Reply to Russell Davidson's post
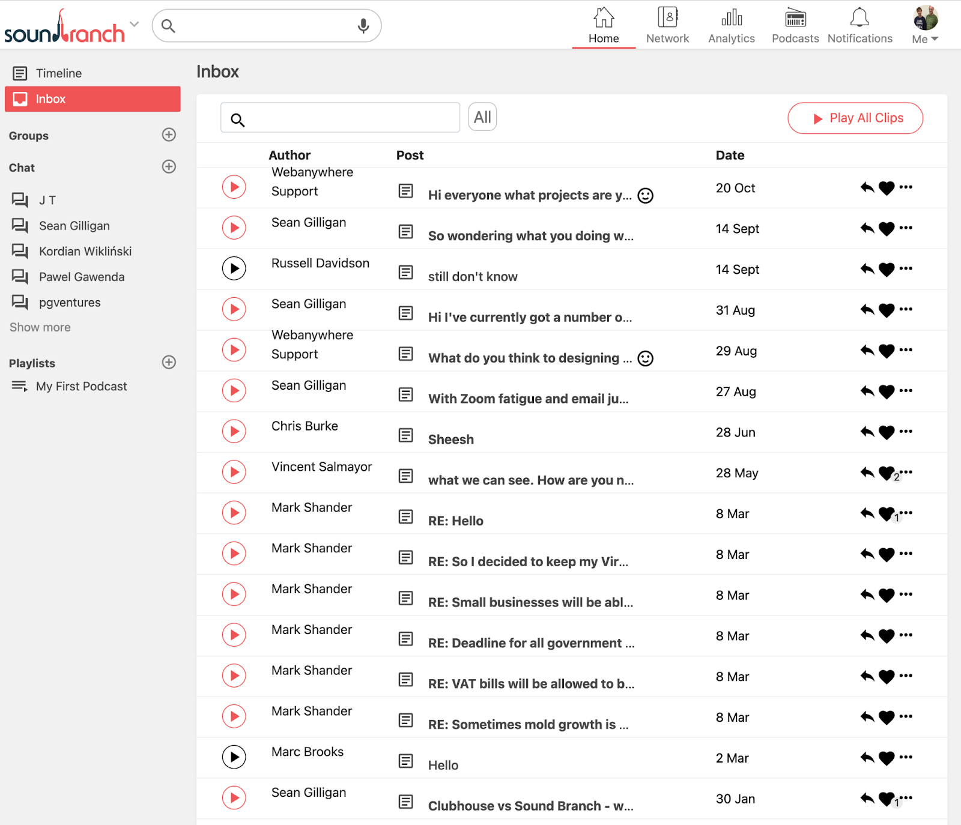The width and height of the screenshot is (961, 825). [867, 269]
